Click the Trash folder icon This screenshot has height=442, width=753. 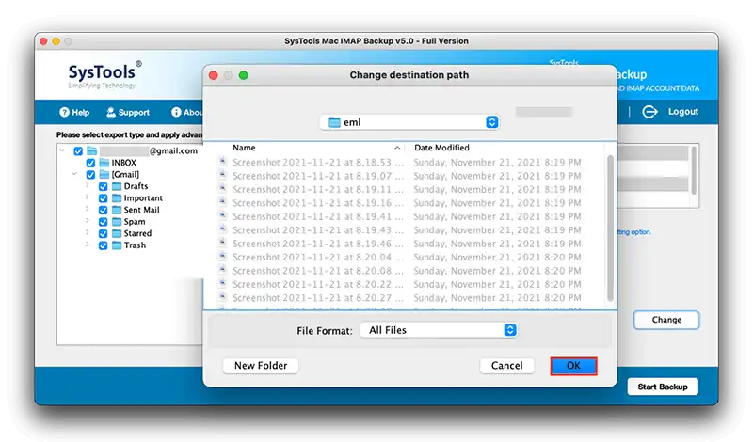pyautogui.click(x=117, y=245)
